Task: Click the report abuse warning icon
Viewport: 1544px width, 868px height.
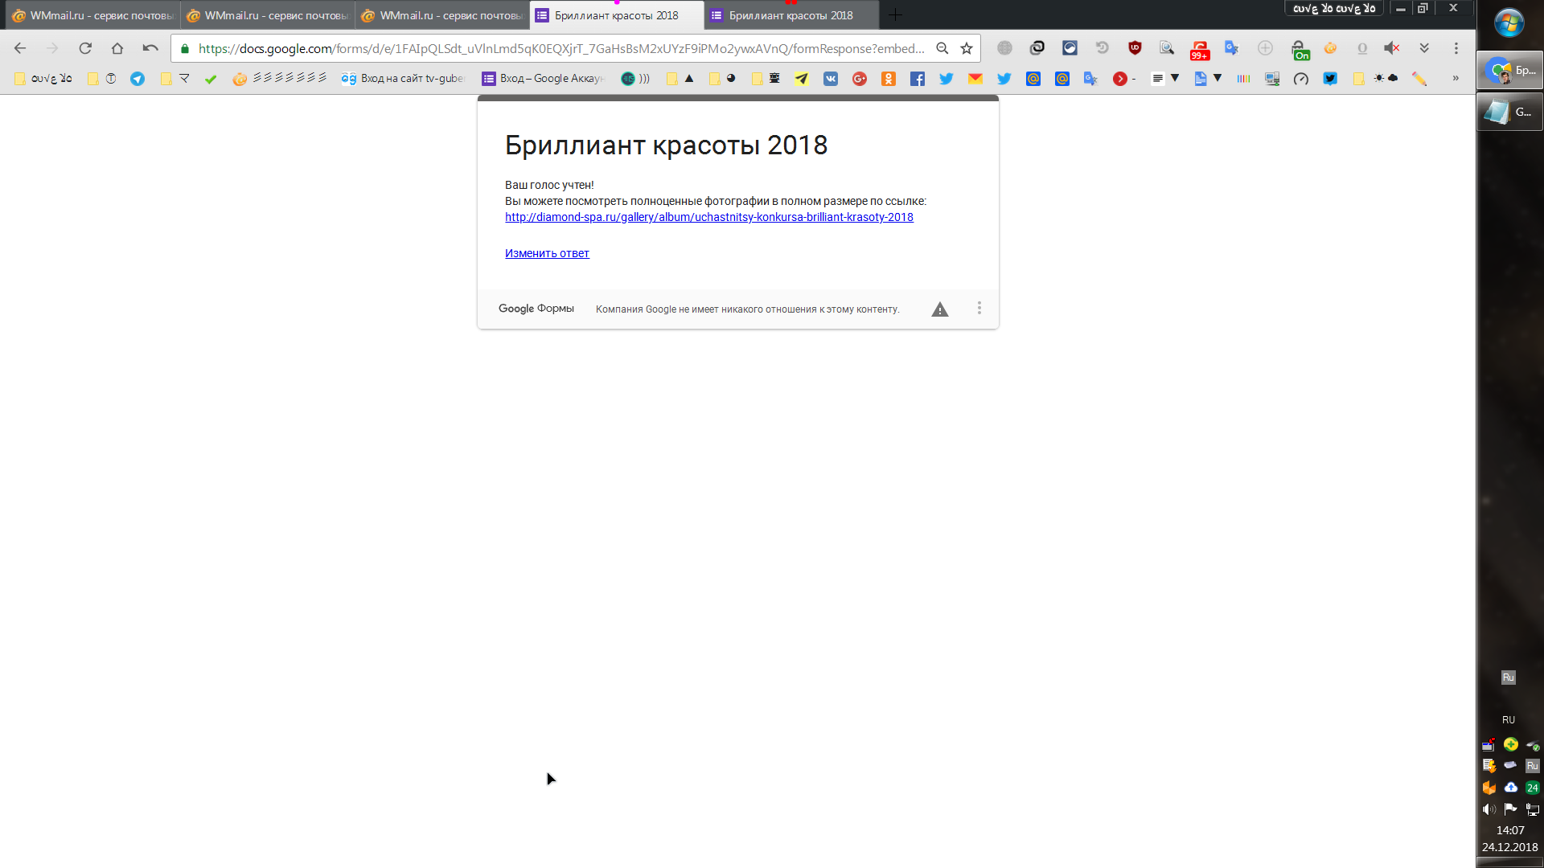Action: pos(939,309)
